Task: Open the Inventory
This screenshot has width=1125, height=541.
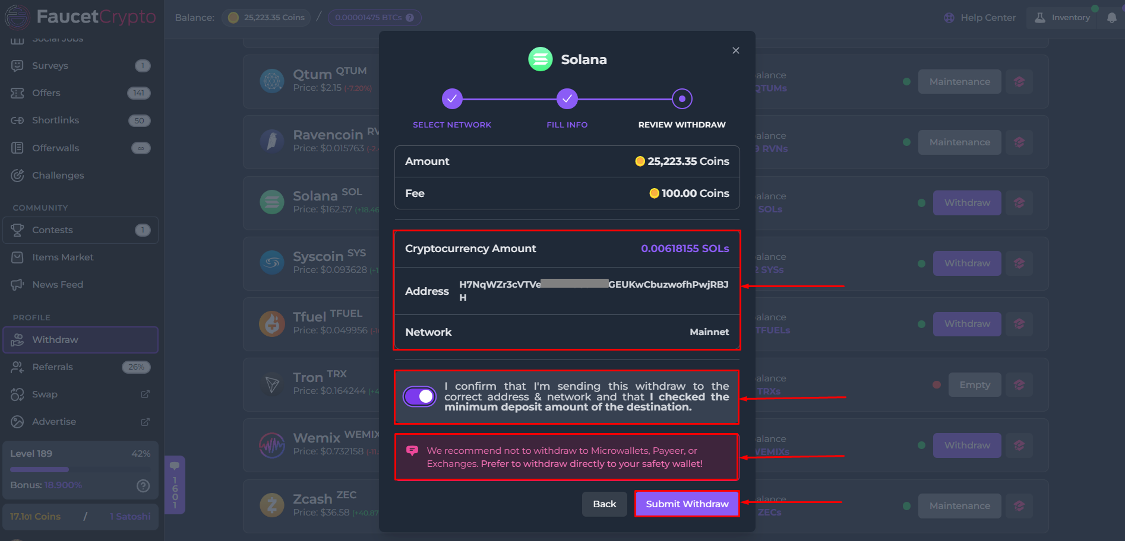Action: click(1062, 18)
